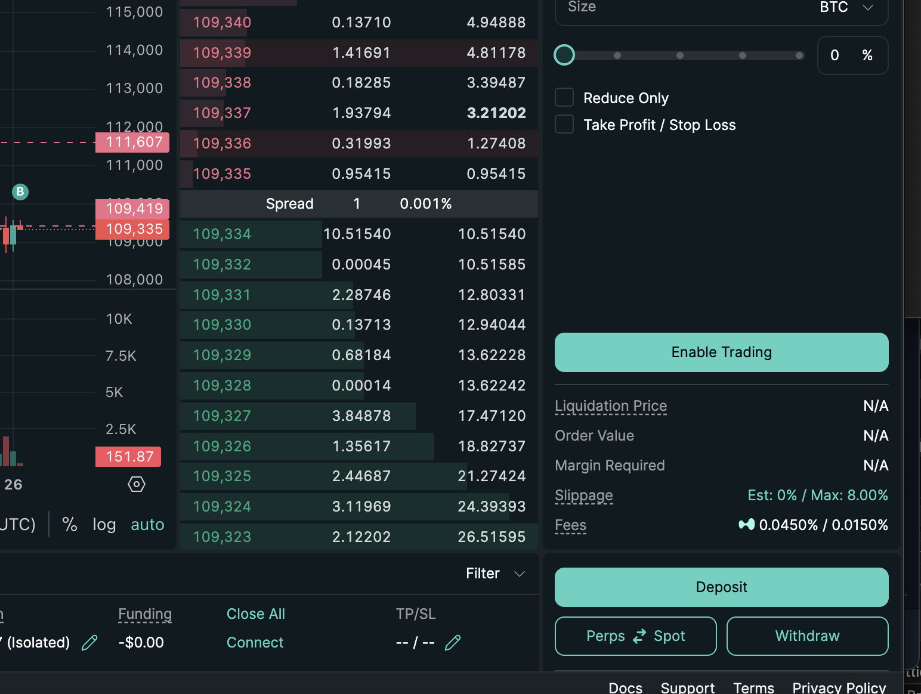Select the 109,334 bid price row
The image size is (921, 694).
(x=222, y=234)
